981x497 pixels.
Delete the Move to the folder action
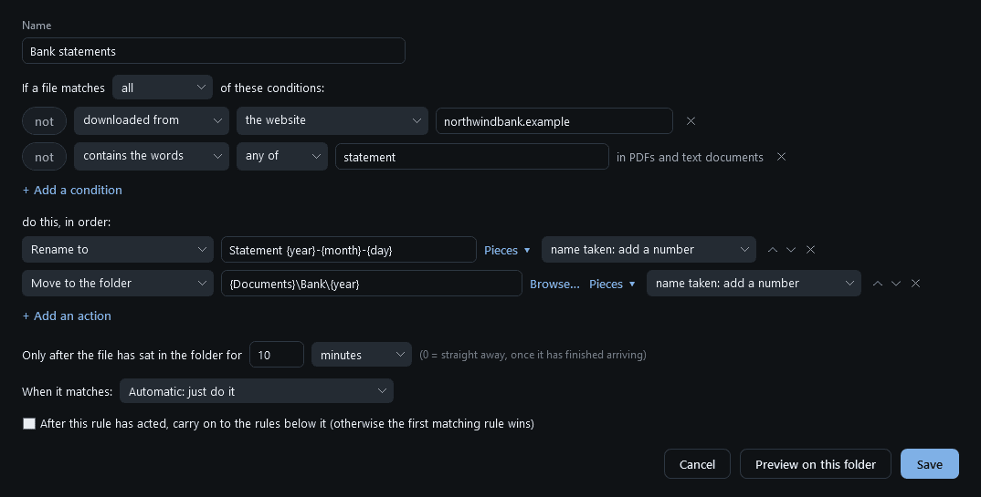coord(915,284)
